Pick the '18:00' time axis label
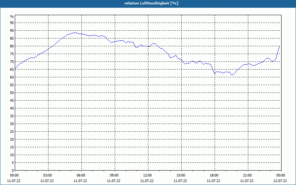 coord(213,175)
